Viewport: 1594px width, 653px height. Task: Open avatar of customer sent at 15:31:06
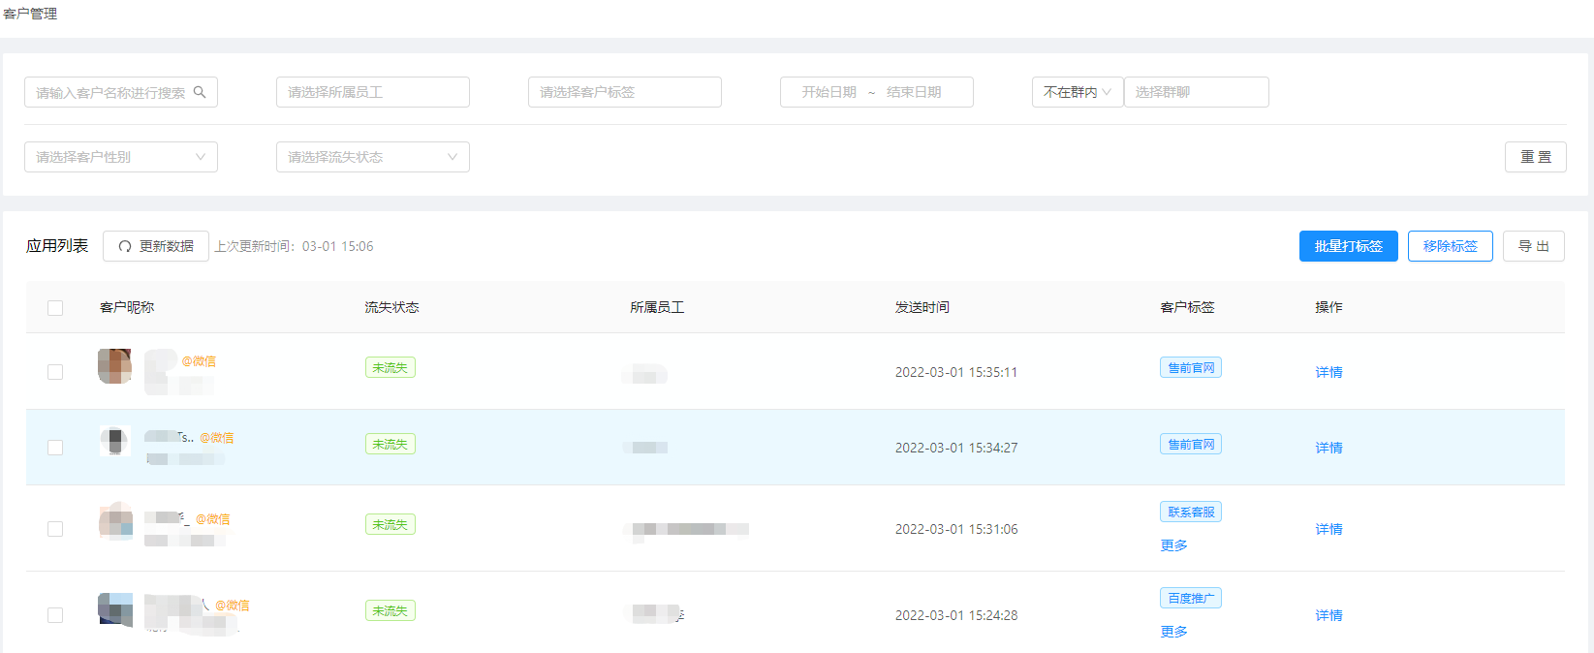coord(115,521)
